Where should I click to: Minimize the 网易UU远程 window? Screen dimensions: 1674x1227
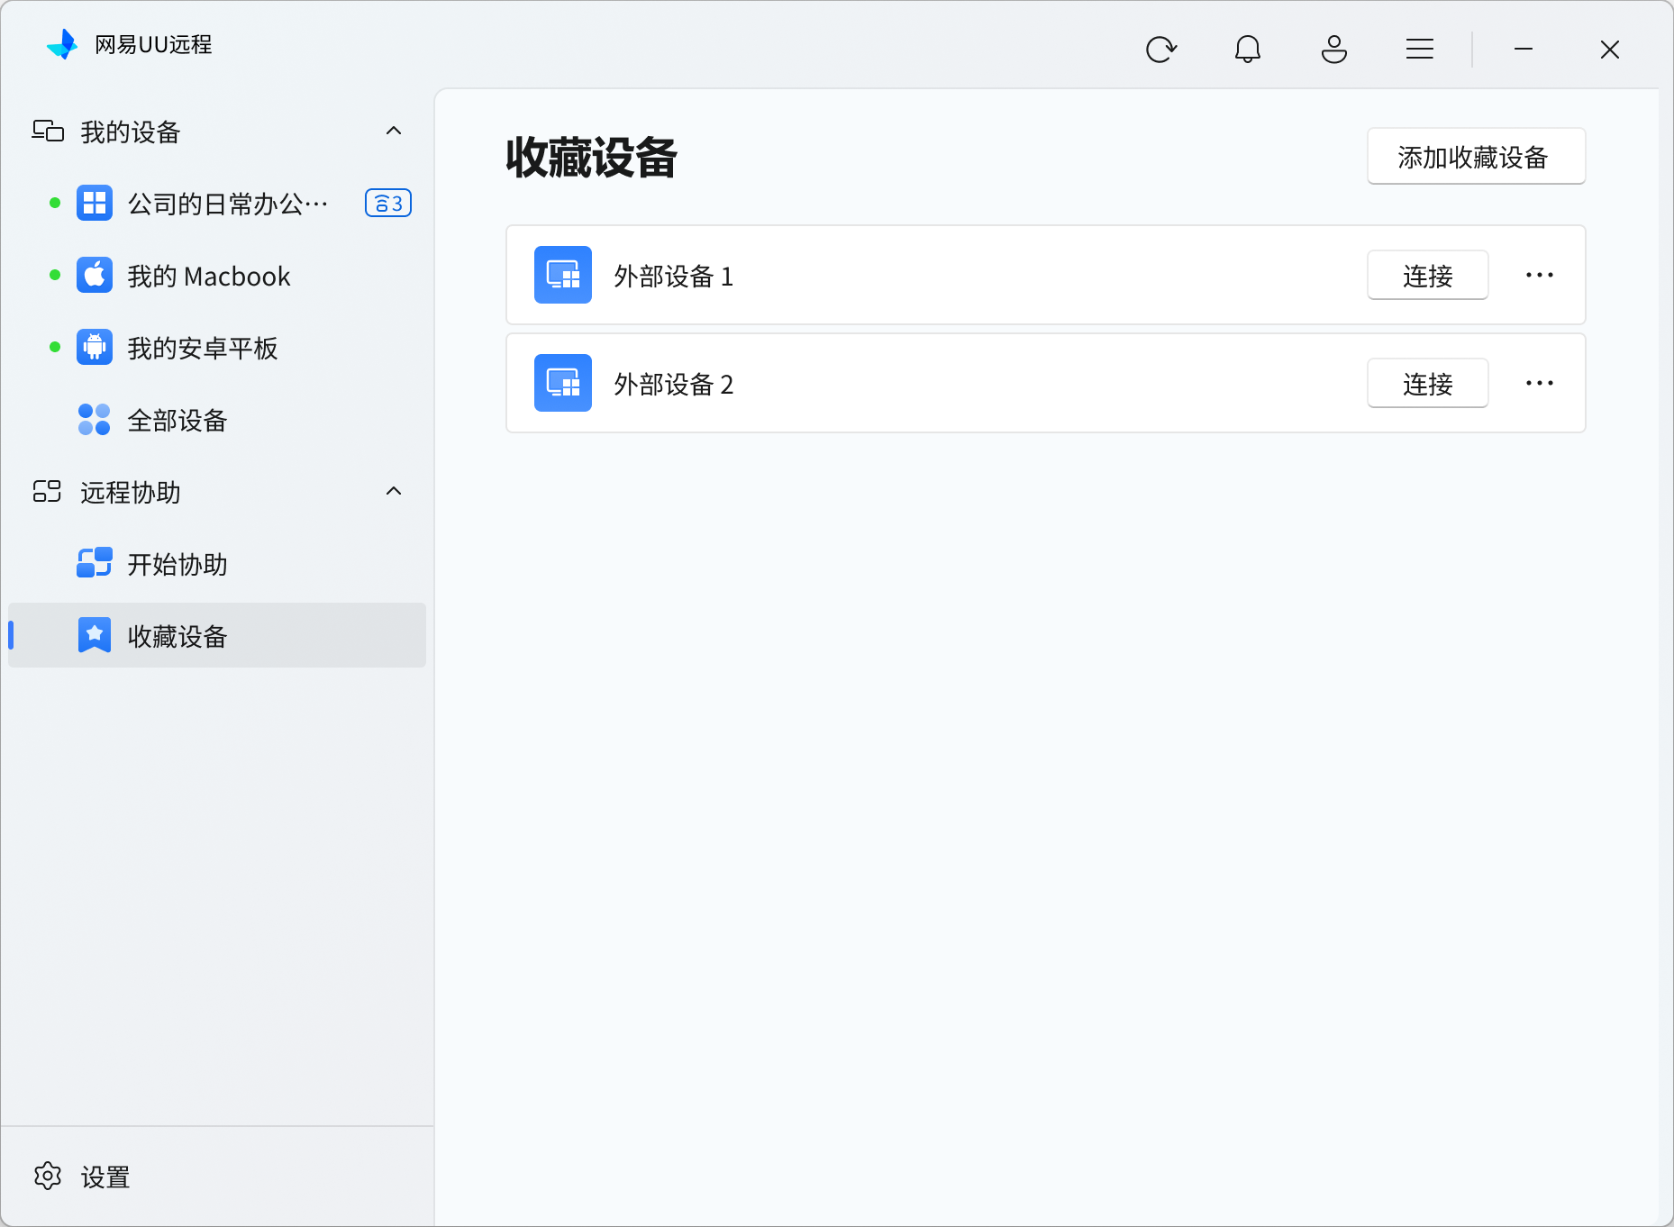click(1524, 49)
